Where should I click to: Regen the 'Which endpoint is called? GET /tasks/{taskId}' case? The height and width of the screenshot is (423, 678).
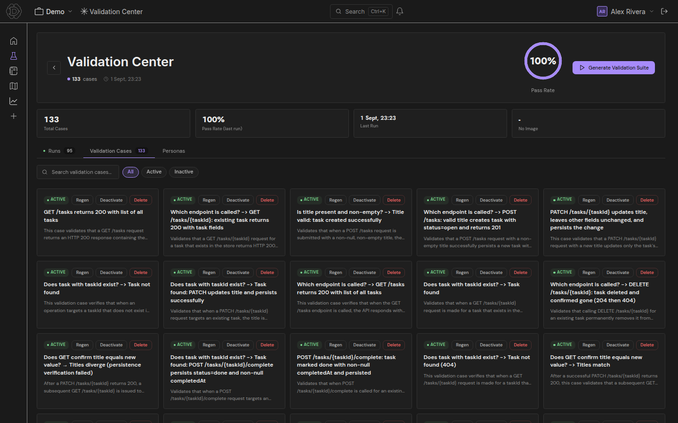click(x=209, y=200)
